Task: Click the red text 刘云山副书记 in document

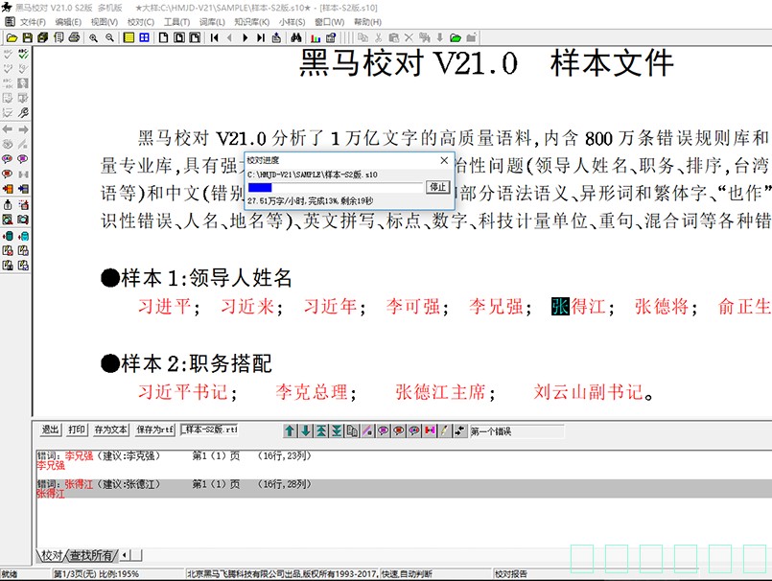Action: click(589, 392)
